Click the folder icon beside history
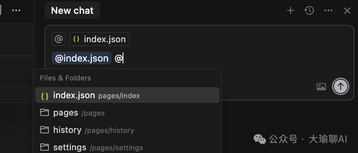The width and height of the screenshot is (358, 153). click(45, 130)
